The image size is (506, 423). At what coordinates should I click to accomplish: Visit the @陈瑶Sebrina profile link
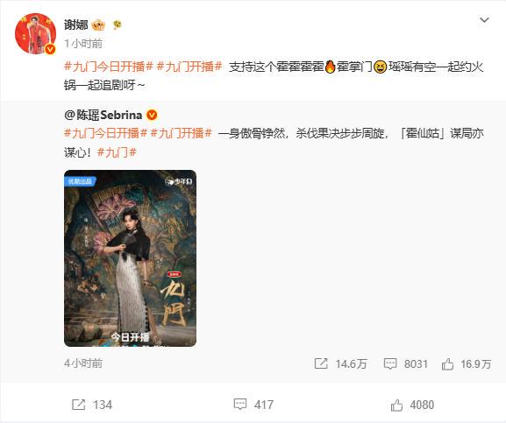103,115
